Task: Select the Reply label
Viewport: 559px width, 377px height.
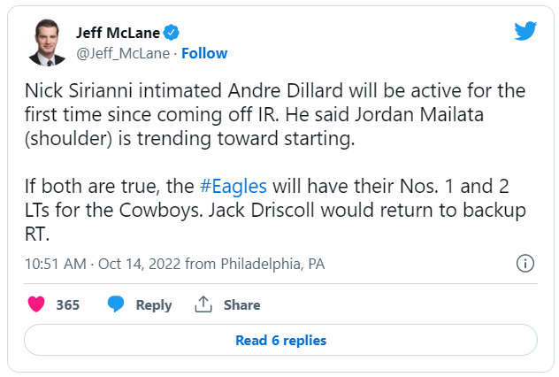Action: [x=153, y=304]
